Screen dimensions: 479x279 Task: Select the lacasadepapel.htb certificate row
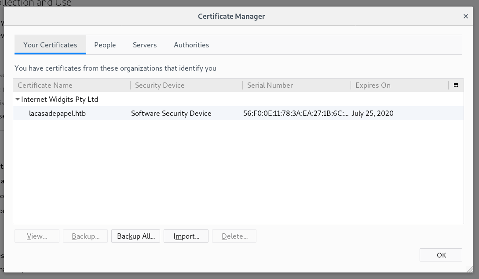[x=57, y=113]
